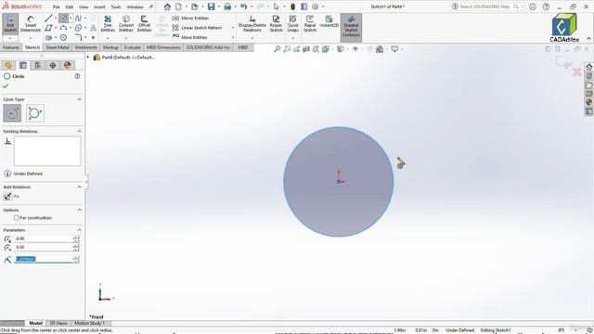Open the Linear Sketch Pattern dropdown arrow
The width and height of the screenshot is (594, 334).
point(233,28)
